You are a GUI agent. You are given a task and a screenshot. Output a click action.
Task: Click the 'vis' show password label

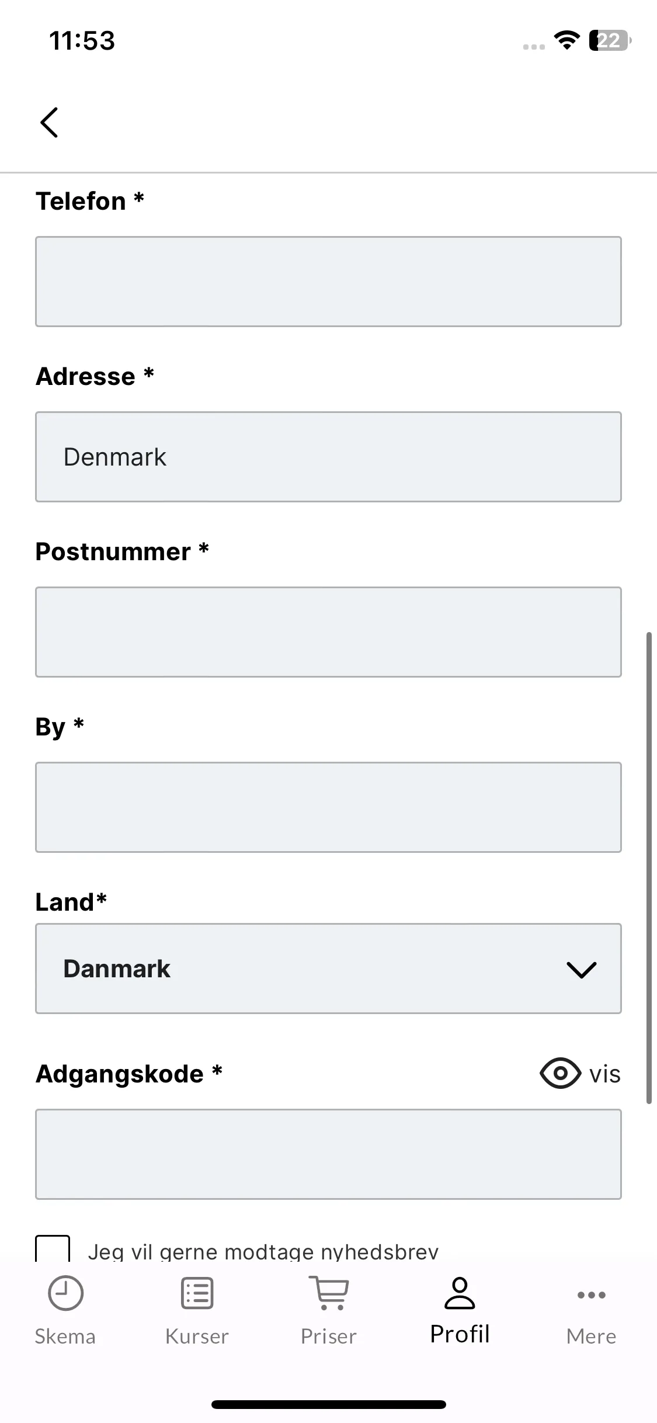[604, 1074]
